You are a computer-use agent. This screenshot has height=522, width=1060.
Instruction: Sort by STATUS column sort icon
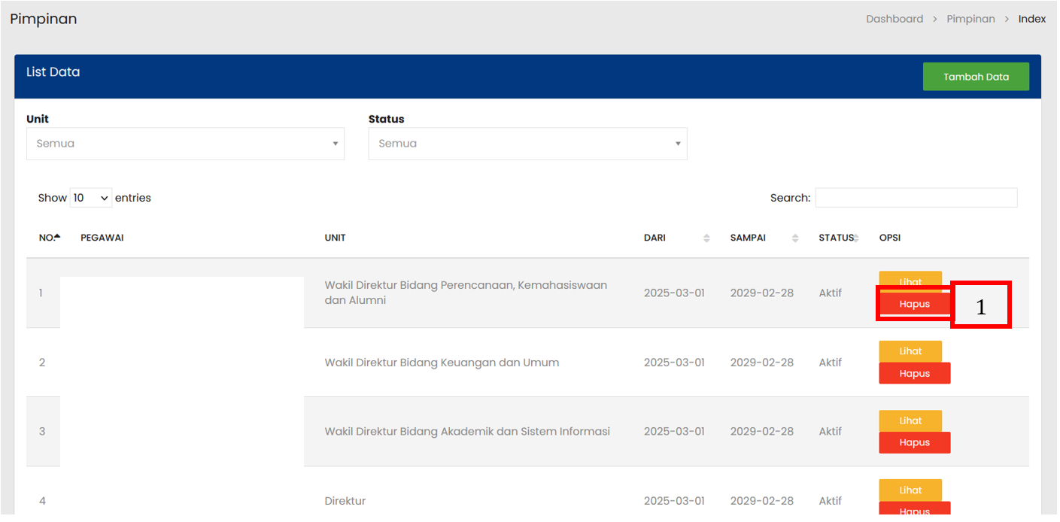click(x=856, y=238)
